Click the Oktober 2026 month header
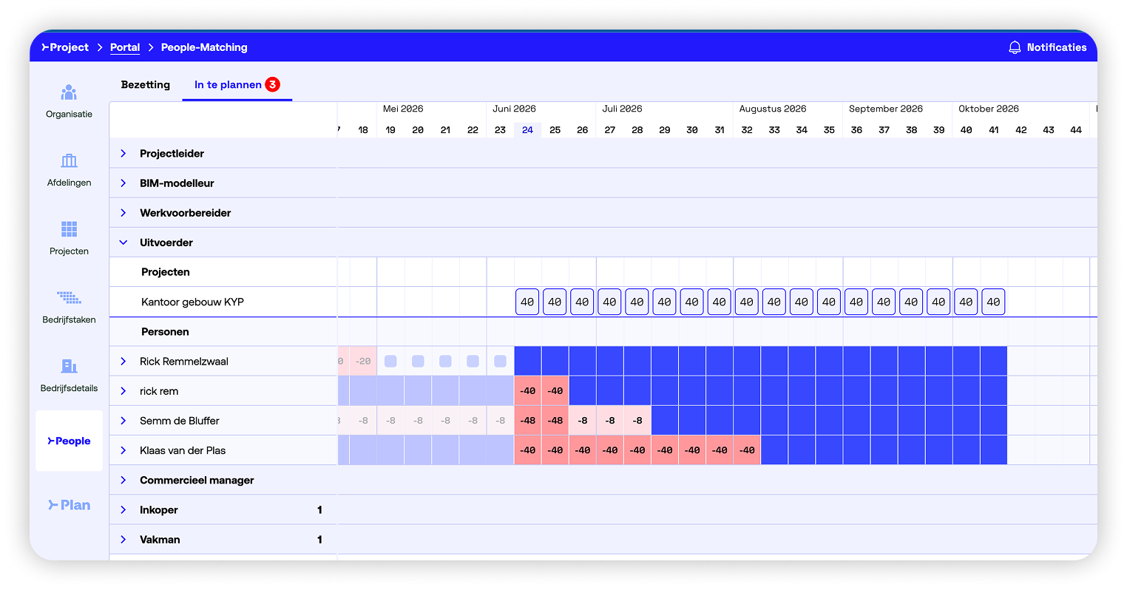Image resolution: width=1127 pixels, height=590 pixels. [989, 109]
